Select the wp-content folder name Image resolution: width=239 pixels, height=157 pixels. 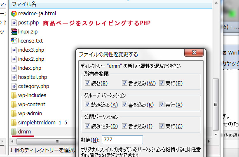[x=32, y=105]
